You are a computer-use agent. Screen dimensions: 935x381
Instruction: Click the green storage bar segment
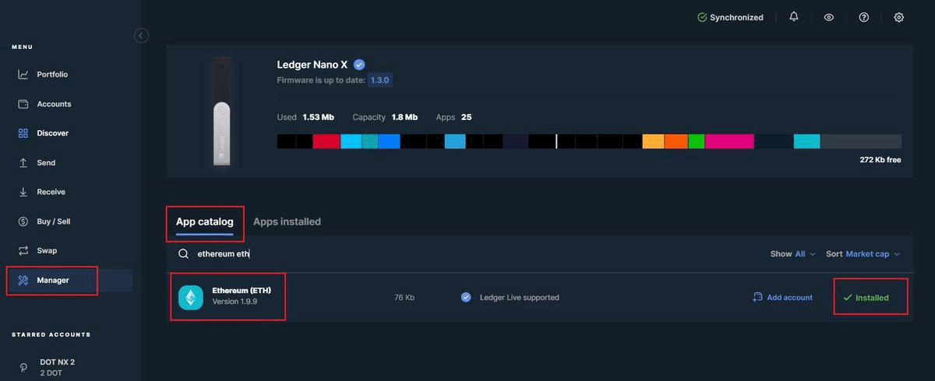point(696,141)
